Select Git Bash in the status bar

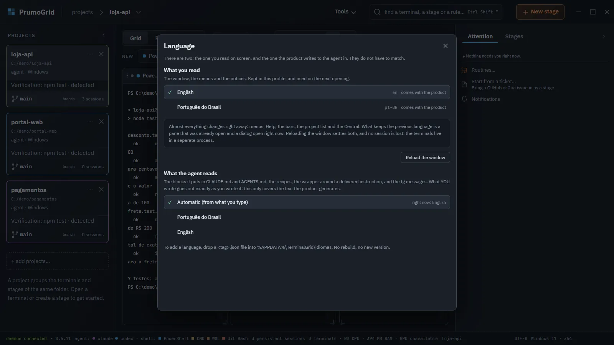(235, 338)
